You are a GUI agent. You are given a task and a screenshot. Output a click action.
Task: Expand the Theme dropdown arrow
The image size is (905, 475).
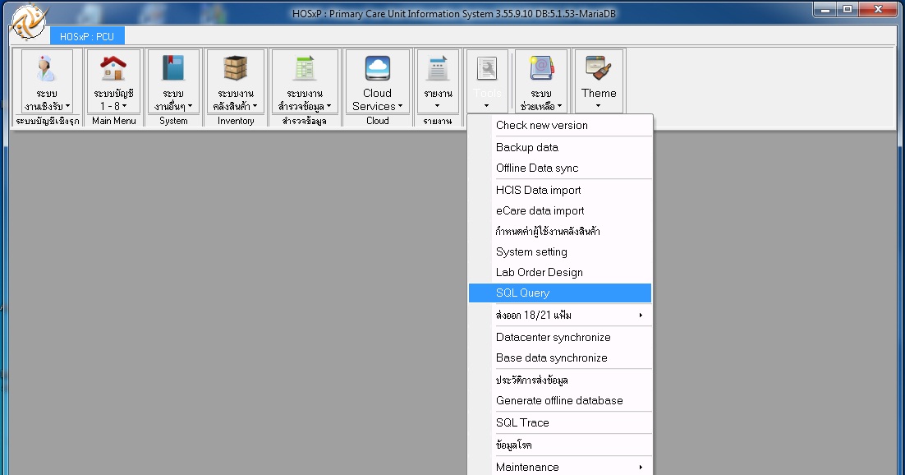click(x=598, y=106)
